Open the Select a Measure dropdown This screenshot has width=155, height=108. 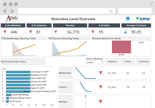pyautogui.click(x=95, y=62)
